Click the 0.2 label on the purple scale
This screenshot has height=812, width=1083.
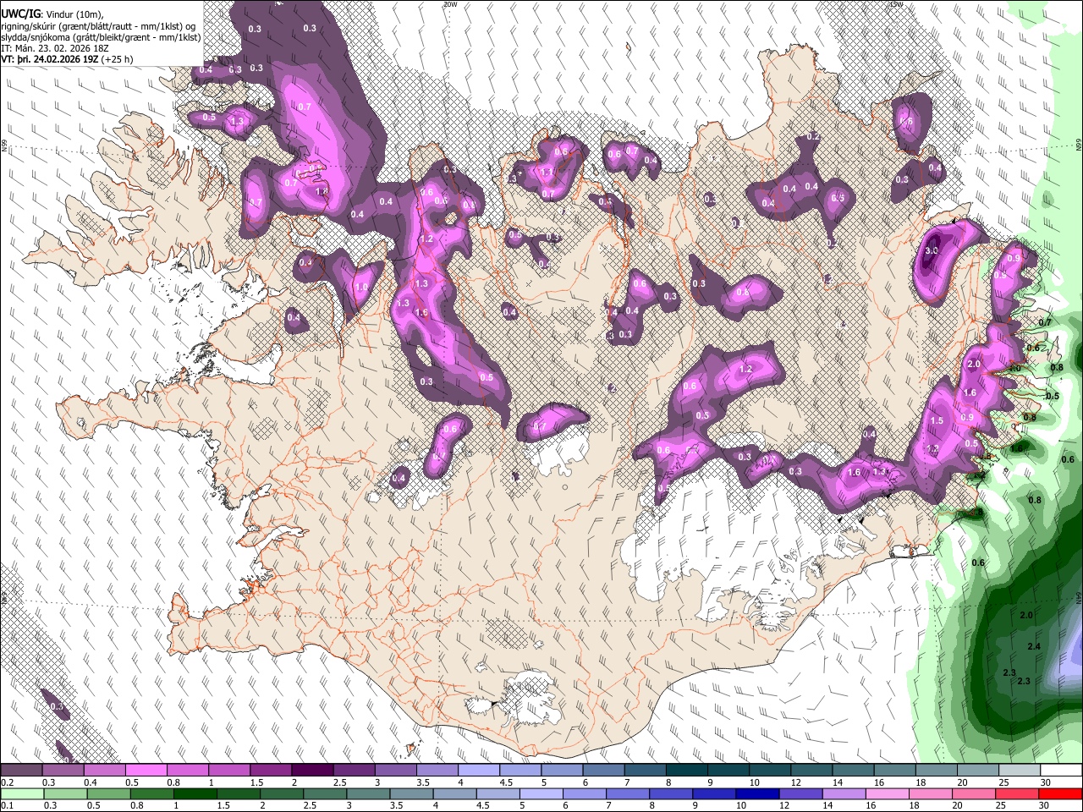coord(8,782)
